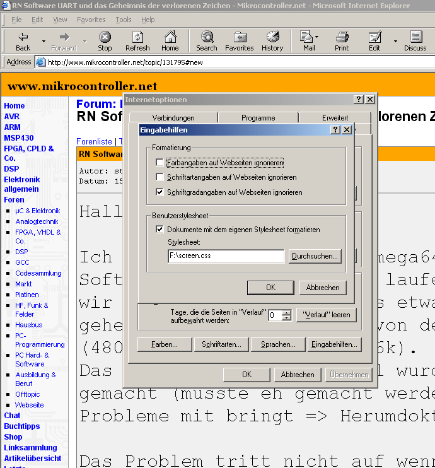This screenshot has height=468, width=435.
Task: Click the Stylesheet path input field
Action: (x=226, y=256)
